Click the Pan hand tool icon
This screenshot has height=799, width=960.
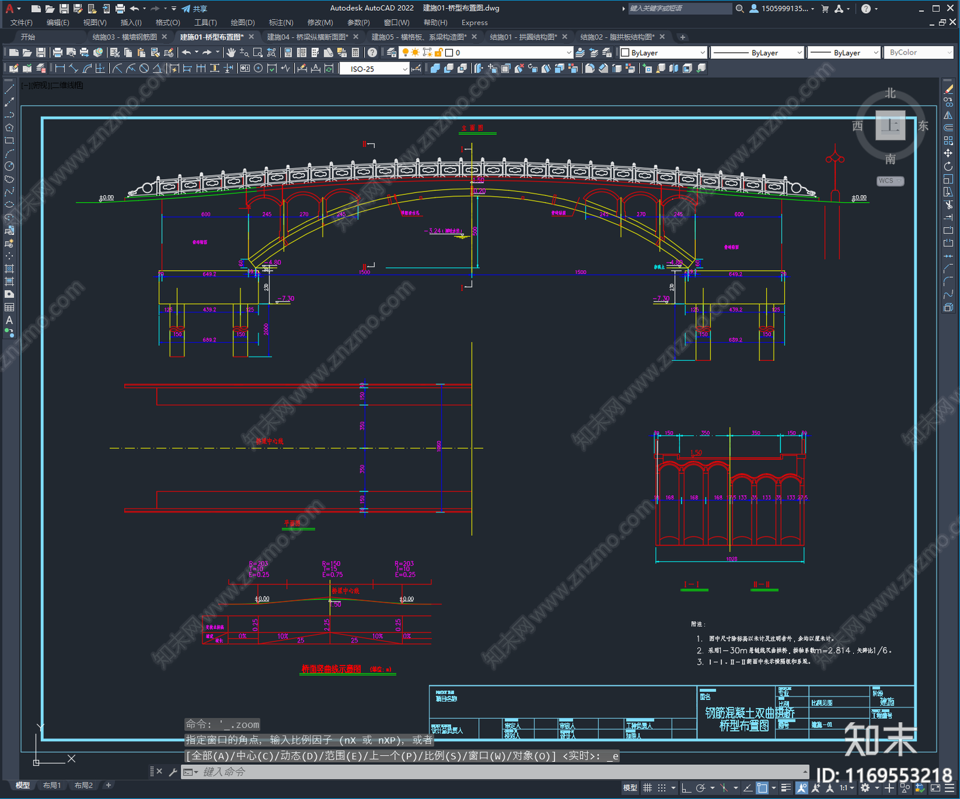[x=231, y=53]
